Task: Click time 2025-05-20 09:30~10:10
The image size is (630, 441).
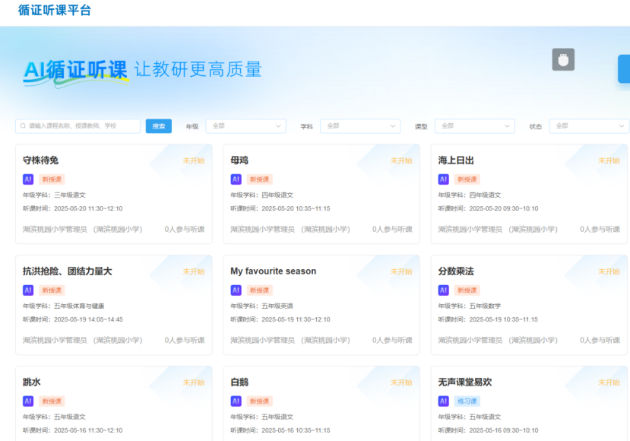Action: (504, 208)
